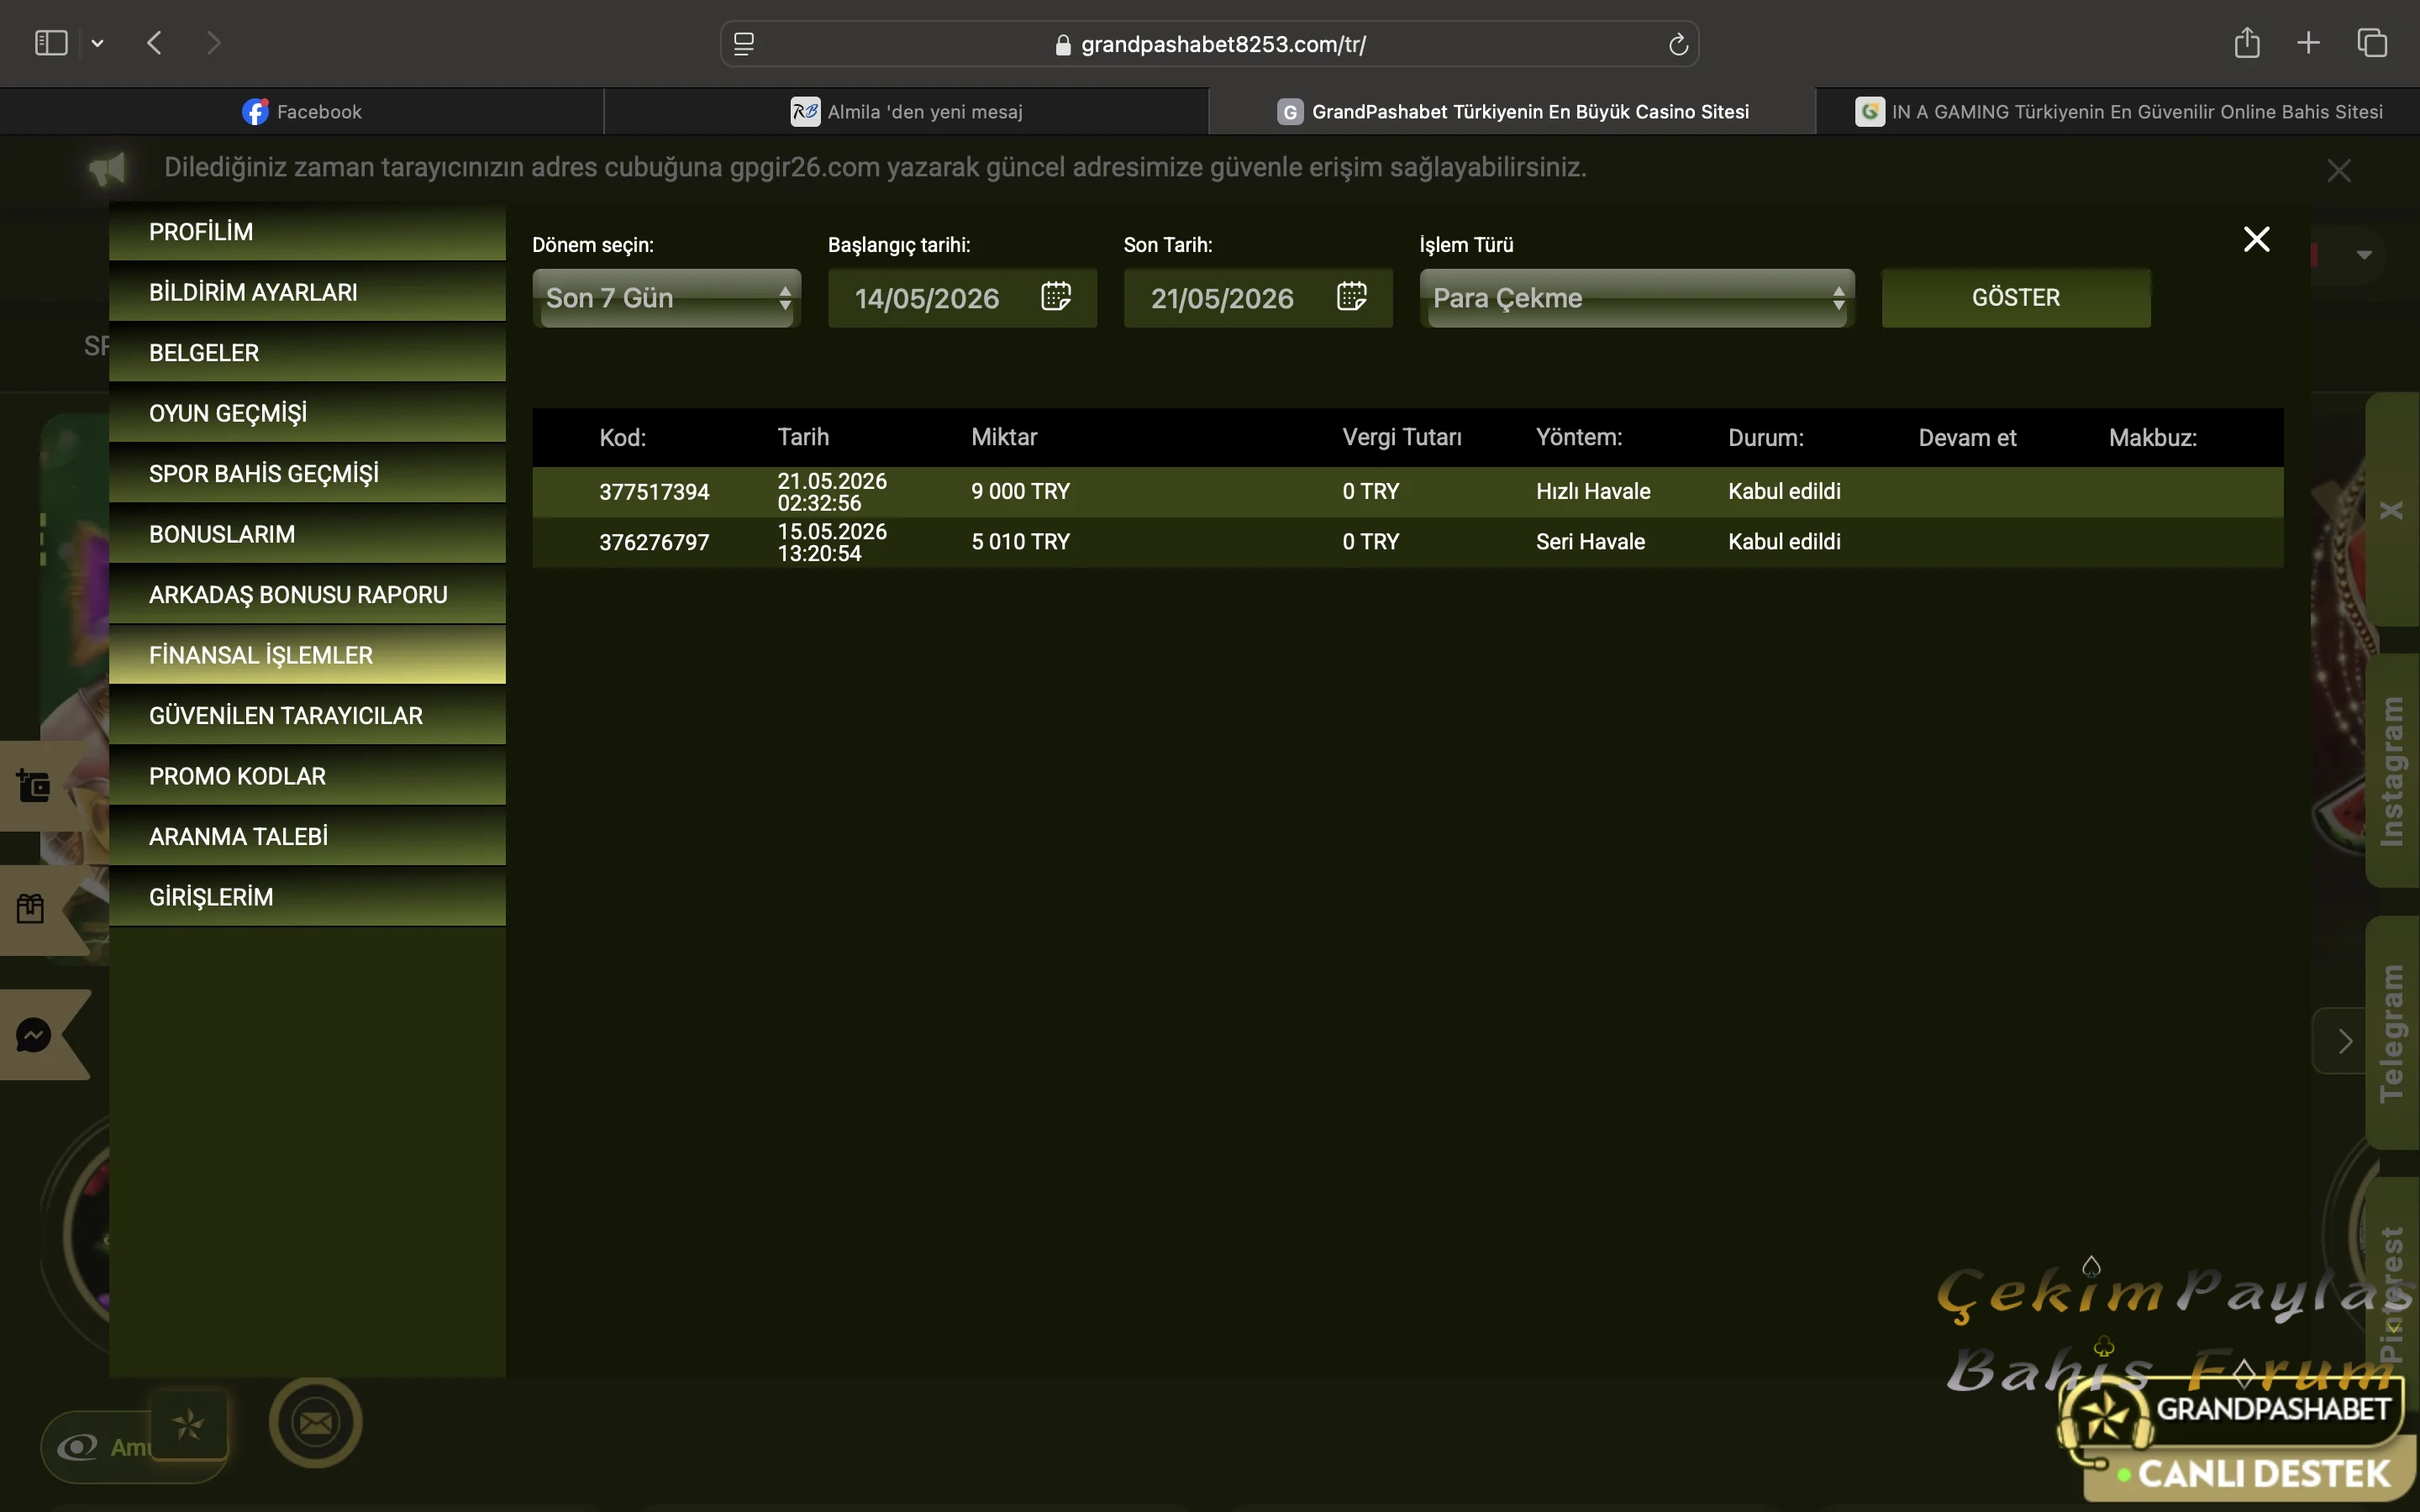Viewport: 2420px width, 1512px height.
Task: Click the gift box promotions side icon
Action: tap(31, 908)
